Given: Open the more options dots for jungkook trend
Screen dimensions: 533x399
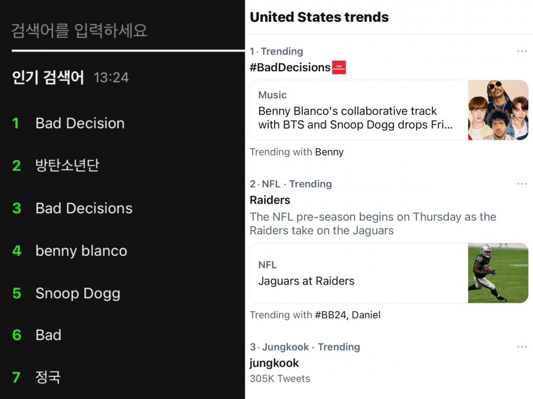Looking at the screenshot, I should pyautogui.click(x=522, y=347).
